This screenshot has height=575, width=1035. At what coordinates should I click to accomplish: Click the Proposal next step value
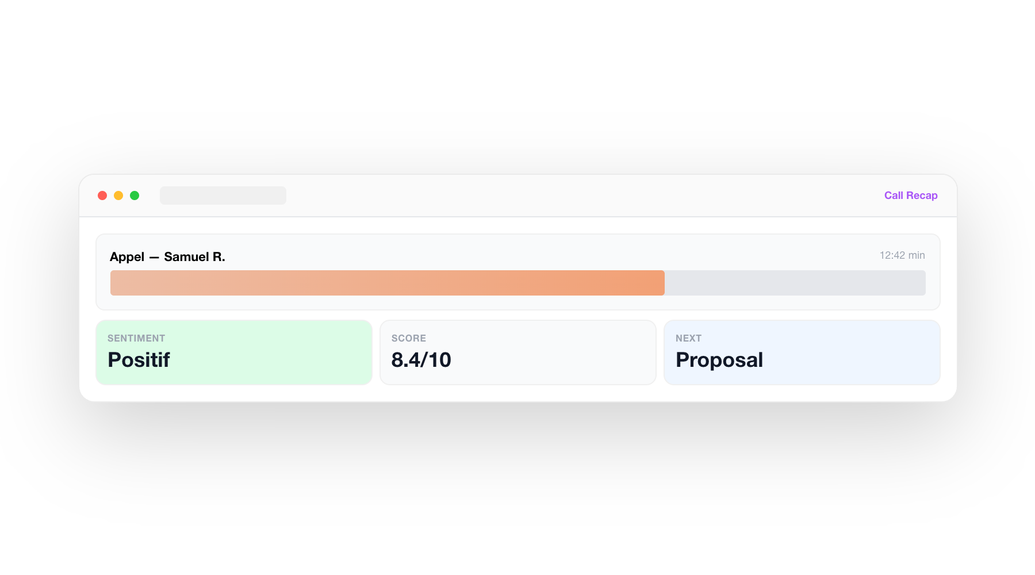tap(719, 360)
